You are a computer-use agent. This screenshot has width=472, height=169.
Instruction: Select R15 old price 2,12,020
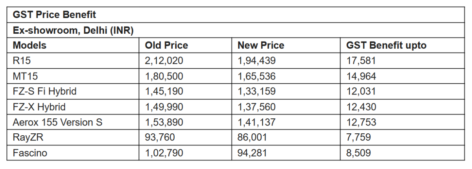(x=164, y=61)
